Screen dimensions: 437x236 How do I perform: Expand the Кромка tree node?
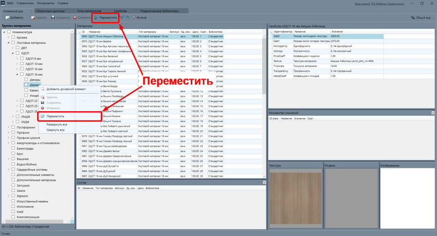[x=9, y=37]
